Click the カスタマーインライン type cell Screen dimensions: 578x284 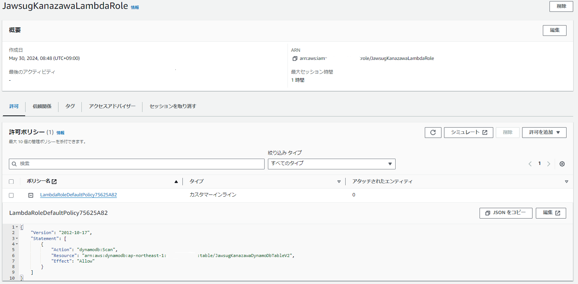point(213,195)
